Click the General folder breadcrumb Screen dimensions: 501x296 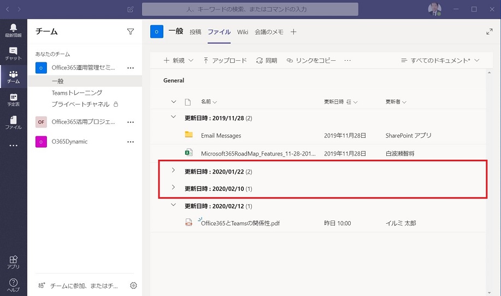coord(174,80)
